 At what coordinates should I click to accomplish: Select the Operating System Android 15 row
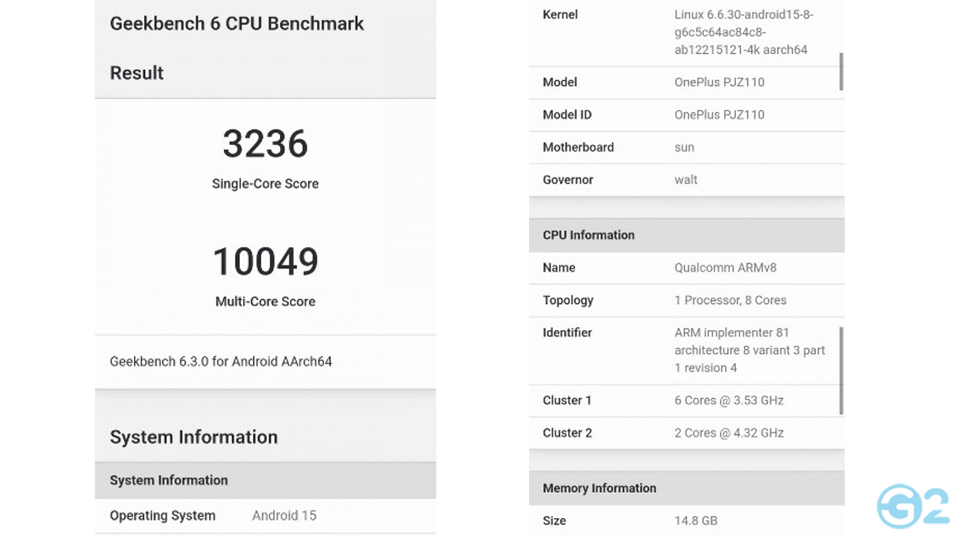[265, 515]
